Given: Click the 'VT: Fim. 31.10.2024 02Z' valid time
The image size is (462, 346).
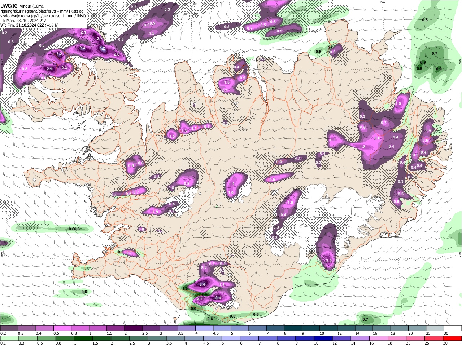Looking at the screenshot, I should click(22, 25).
